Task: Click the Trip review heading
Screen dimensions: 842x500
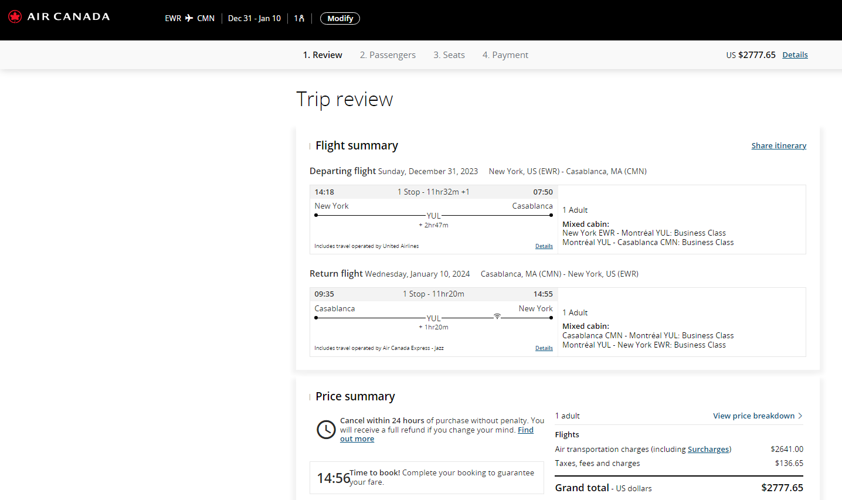Action: pyautogui.click(x=345, y=100)
